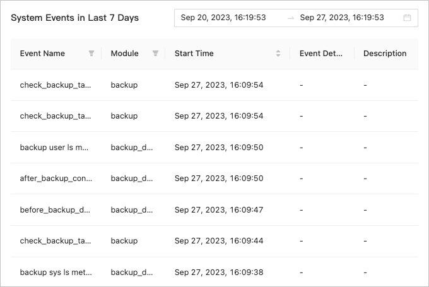Open the calendar icon in date range

coord(407,18)
